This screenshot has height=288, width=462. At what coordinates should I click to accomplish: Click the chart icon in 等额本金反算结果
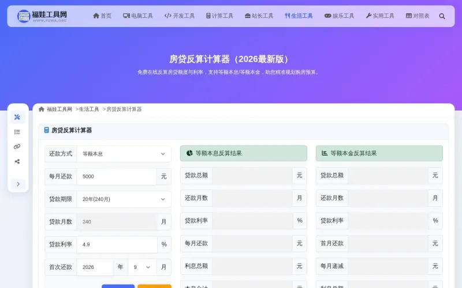[x=325, y=153]
